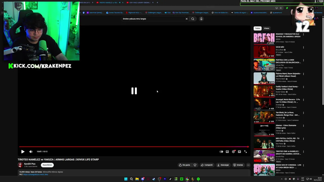Open options menu for 'Vuelve' video

[303, 87]
